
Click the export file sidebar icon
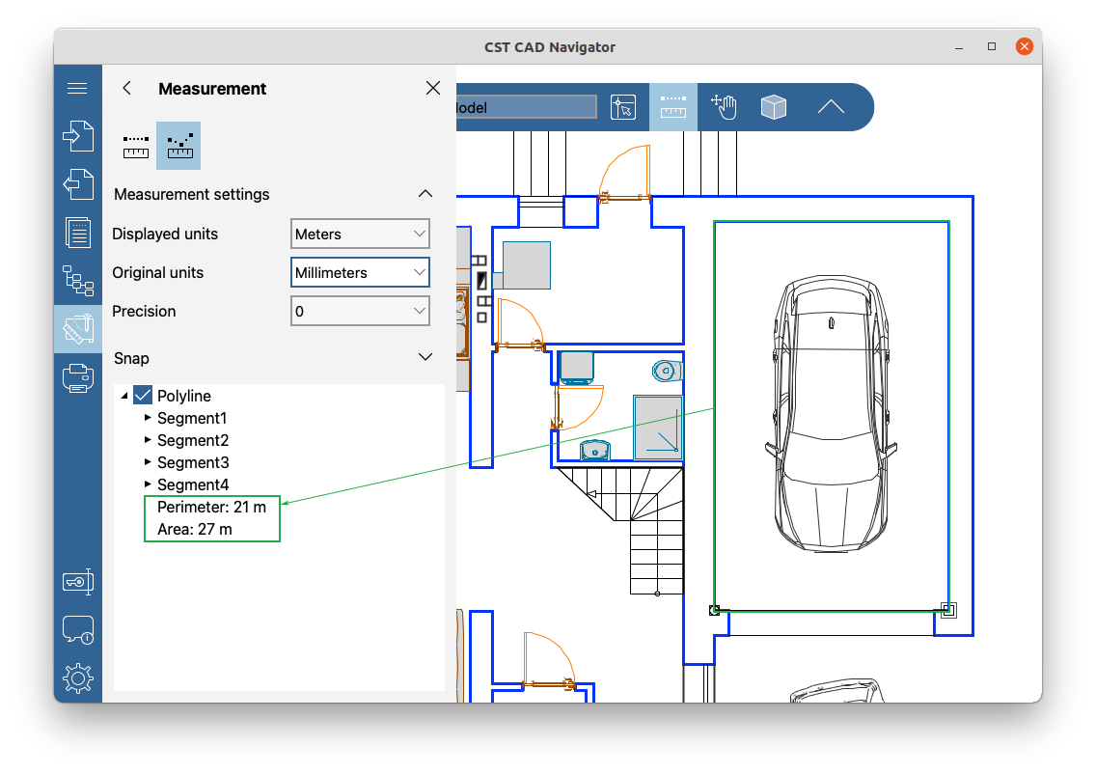click(x=77, y=184)
